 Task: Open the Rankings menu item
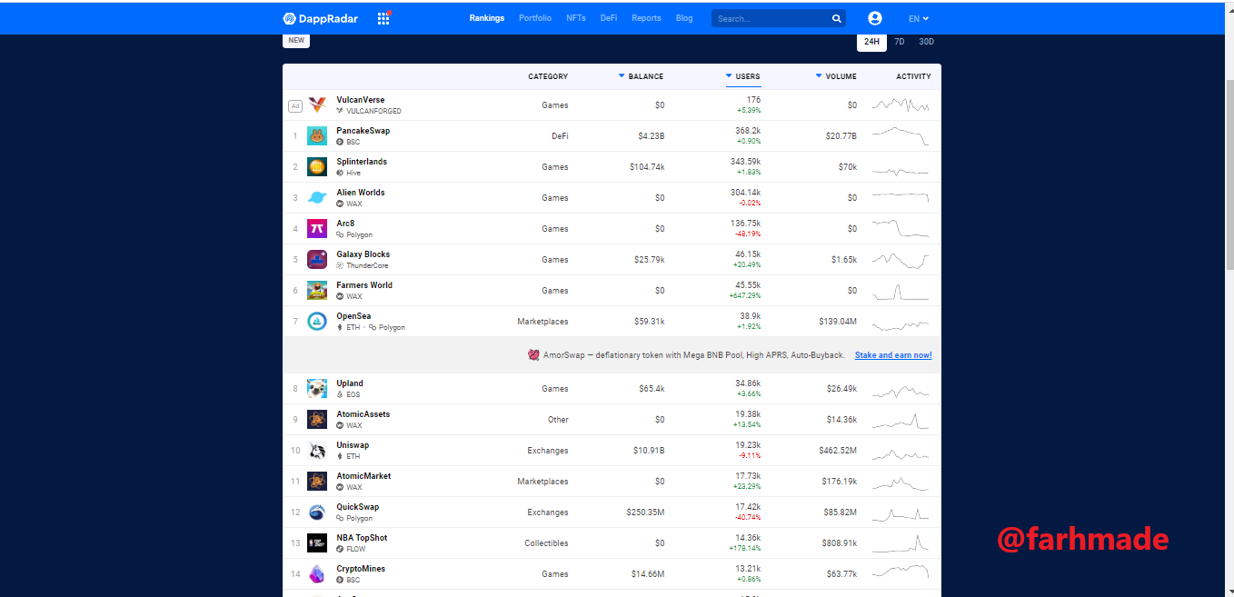[x=487, y=18]
